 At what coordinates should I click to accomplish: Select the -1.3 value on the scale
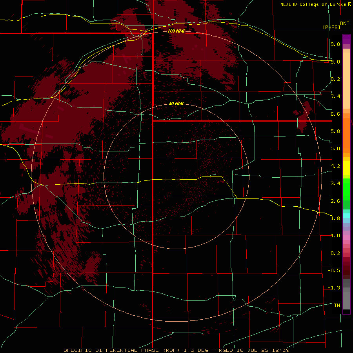click(334, 288)
